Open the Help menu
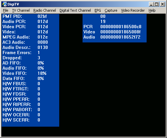This screenshot has width=167, height=138. pos(152,10)
